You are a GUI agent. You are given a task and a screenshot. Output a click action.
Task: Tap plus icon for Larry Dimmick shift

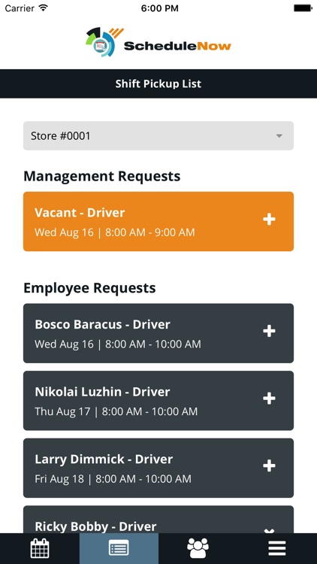(269, 465)
